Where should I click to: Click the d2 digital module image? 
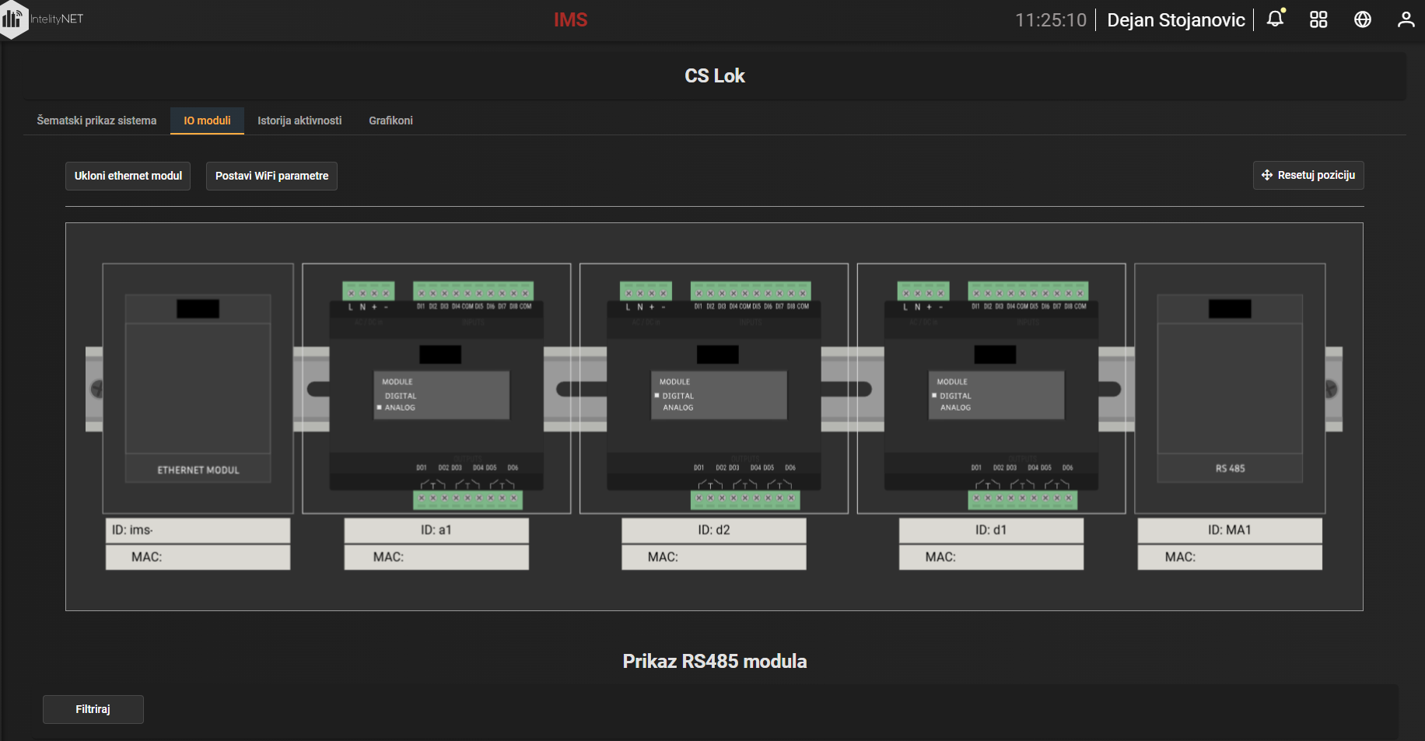[714, 388]
